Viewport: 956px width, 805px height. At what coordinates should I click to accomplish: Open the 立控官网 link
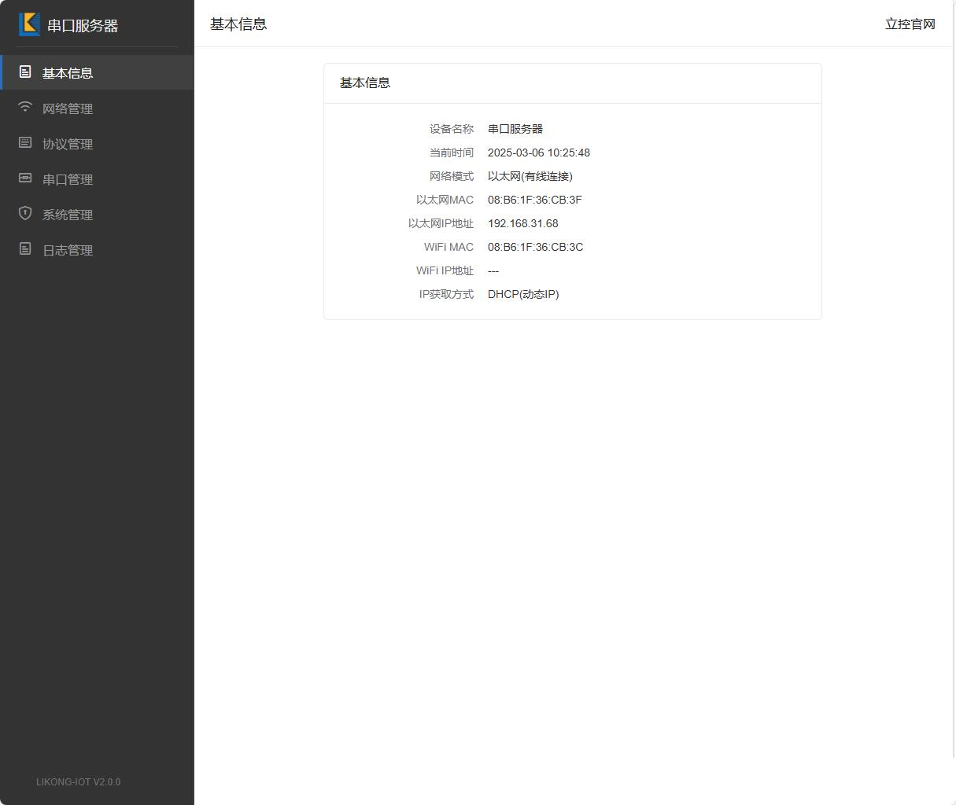click(x=910, y=24)
